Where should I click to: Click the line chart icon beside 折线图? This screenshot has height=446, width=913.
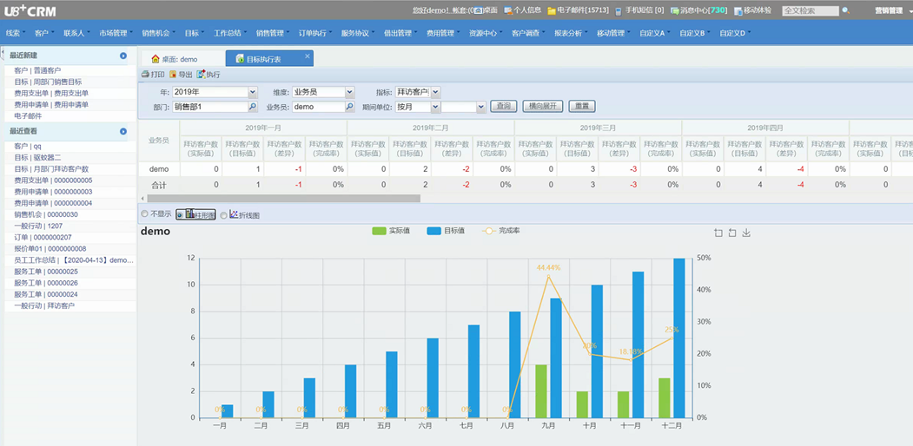[x=234, y=214]
